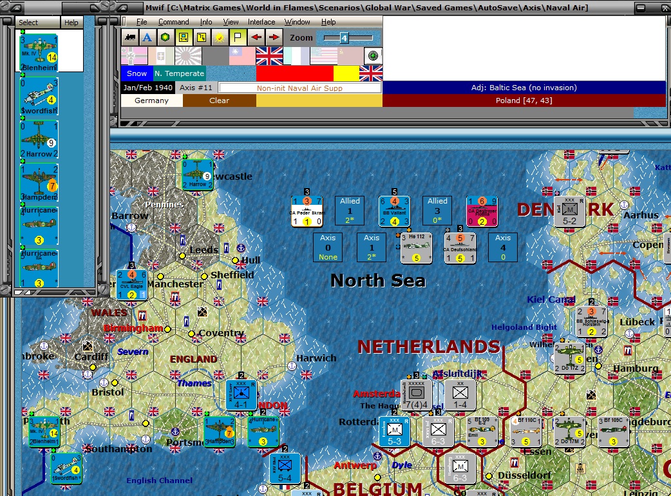Select Bf 110C fighter counter near Essen
Image resolution: width=671 pixels, height=496 pixels.
526,432
